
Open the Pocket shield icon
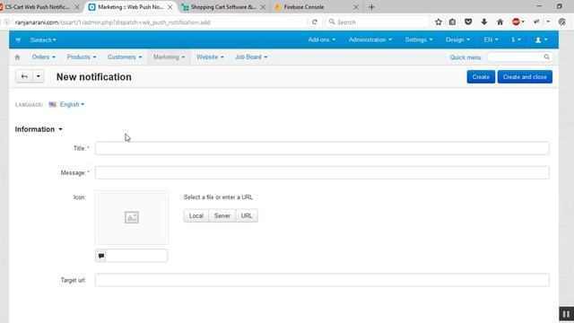(468, 22)
